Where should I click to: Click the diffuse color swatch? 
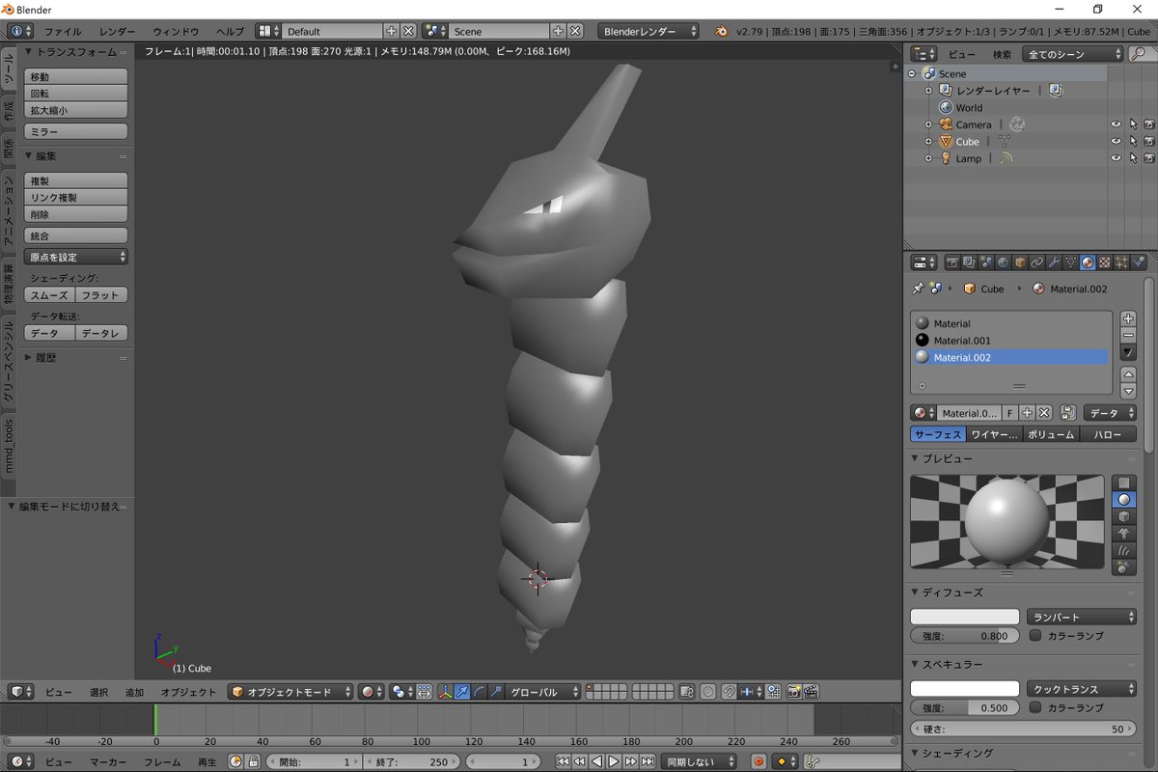(965, 617)
